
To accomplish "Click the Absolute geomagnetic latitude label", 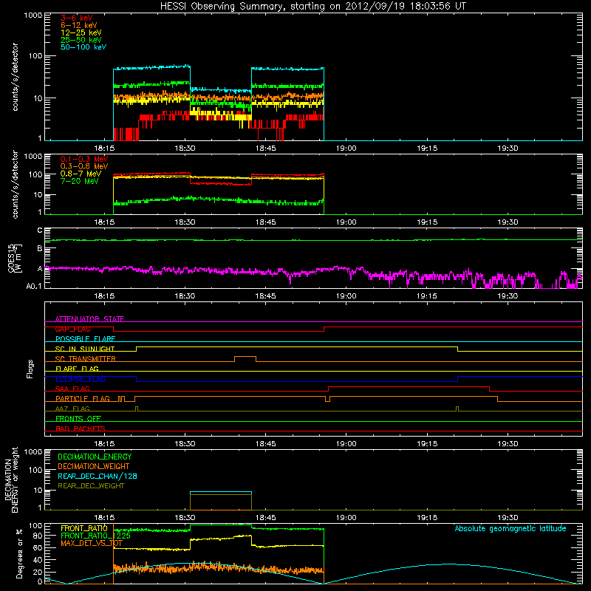I will tap(510, 529).
